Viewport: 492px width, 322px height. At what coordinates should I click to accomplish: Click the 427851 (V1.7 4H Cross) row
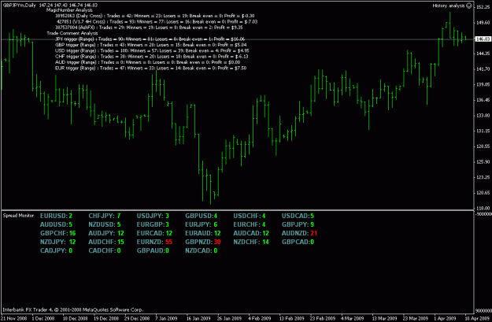[x=157, y=22]
